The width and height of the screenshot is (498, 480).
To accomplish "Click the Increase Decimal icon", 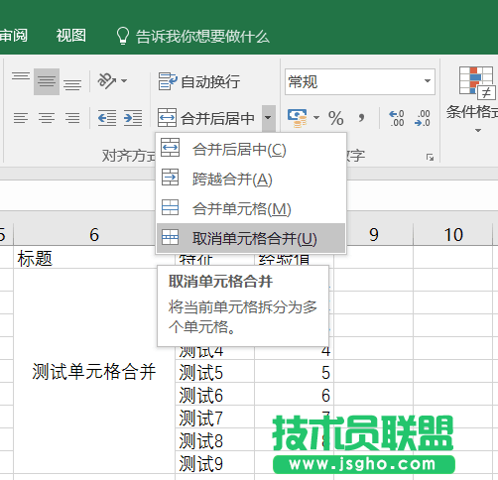I will tap(397, 118).
